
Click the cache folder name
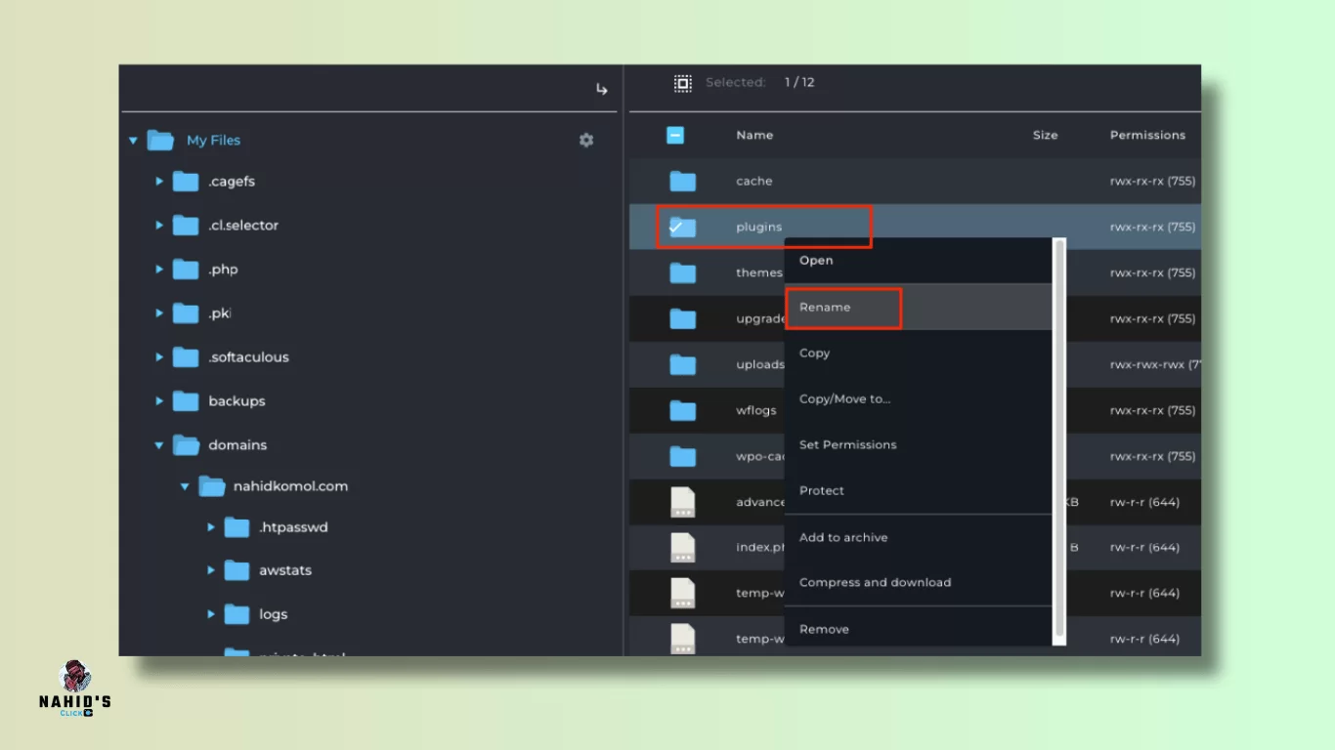(x=754, y=181)
